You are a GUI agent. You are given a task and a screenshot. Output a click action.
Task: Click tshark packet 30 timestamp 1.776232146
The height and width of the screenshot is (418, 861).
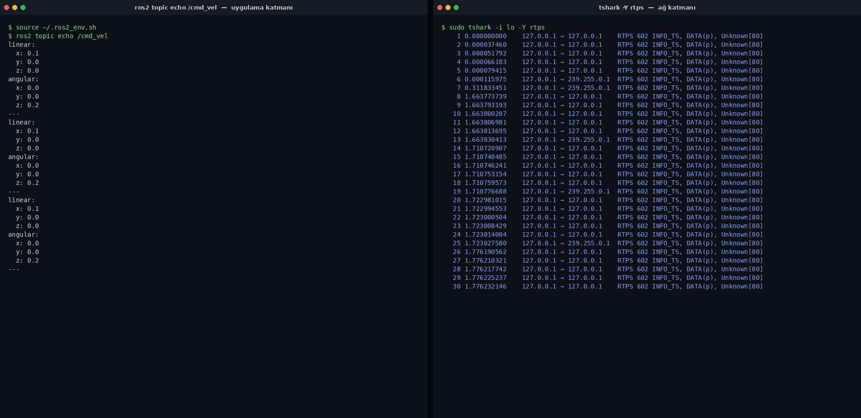[486, 286]
